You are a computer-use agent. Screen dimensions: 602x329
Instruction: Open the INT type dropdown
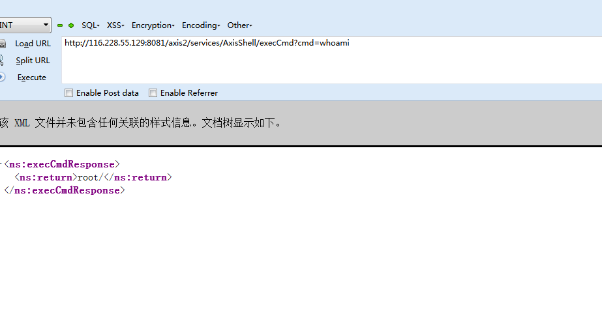click(25, 25)
